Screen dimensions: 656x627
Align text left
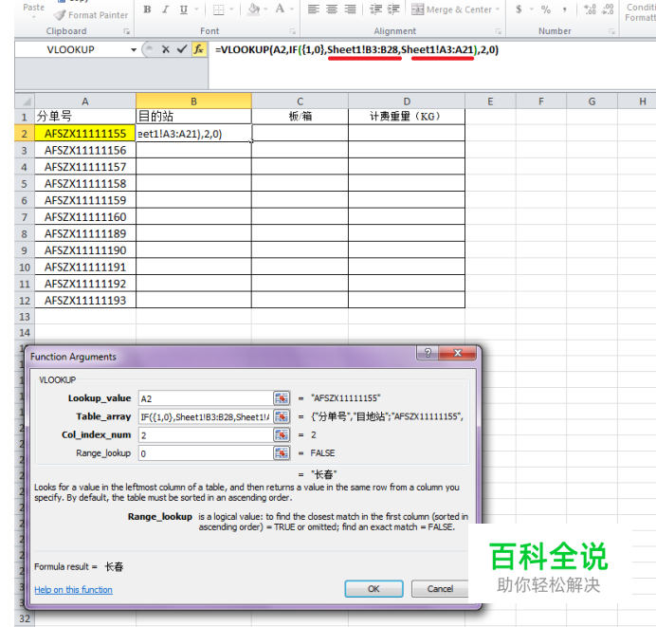click(314, 9)
